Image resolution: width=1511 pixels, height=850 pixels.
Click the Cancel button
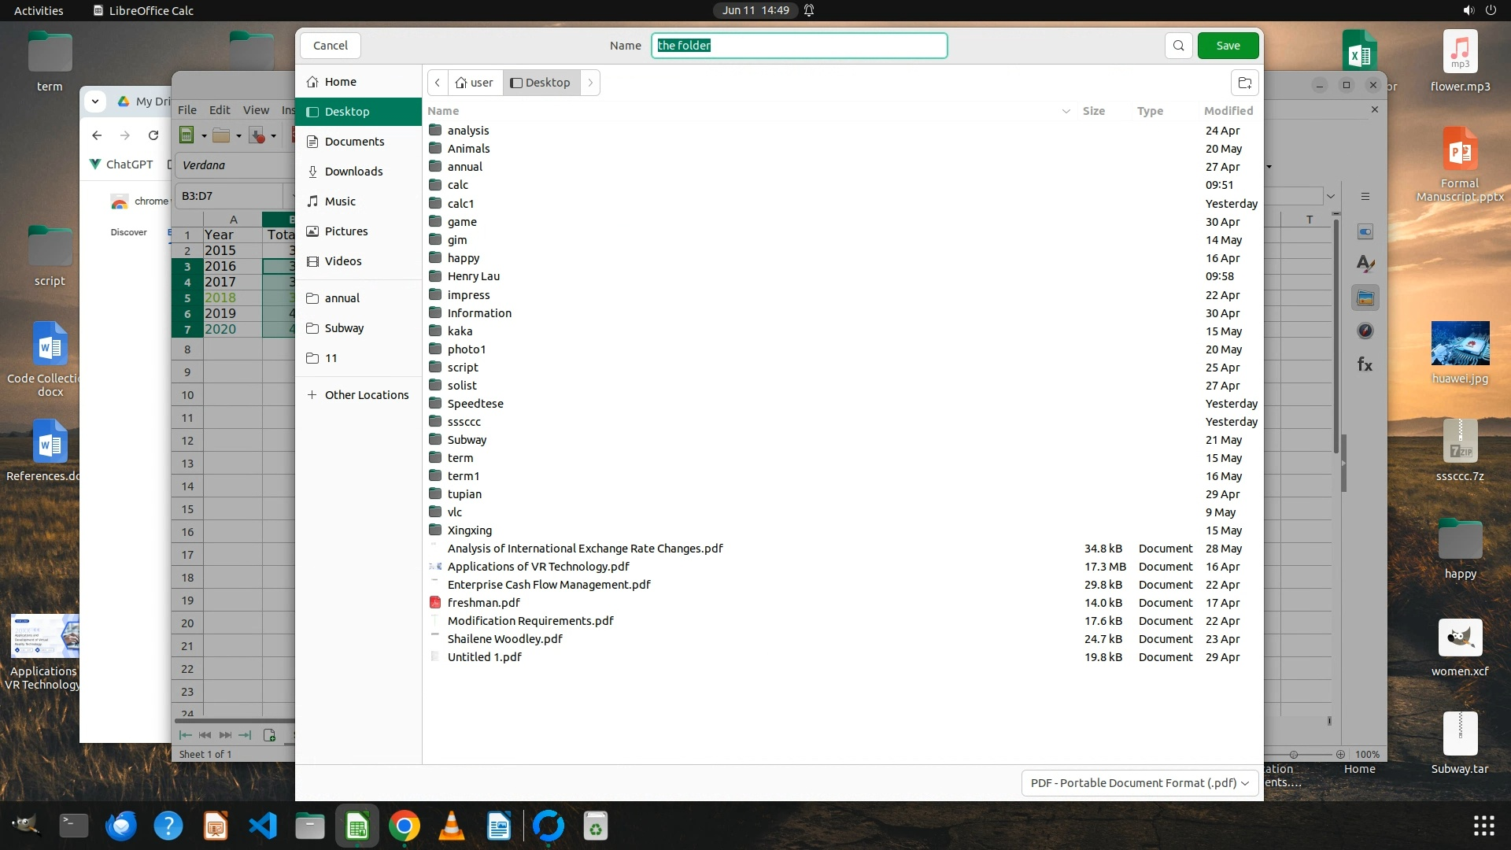330,46
